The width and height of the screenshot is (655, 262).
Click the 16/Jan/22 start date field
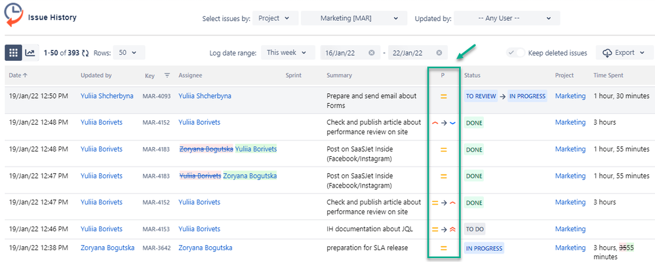point(351,52)
